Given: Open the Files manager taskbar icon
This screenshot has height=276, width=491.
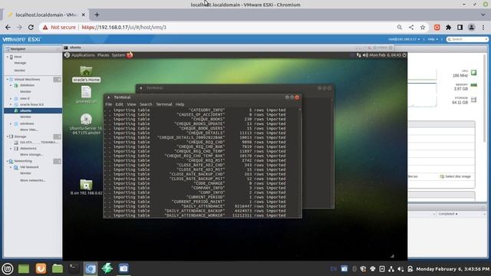Looking at the screenshot, I should pyautogui.click(x=58, y=268).
